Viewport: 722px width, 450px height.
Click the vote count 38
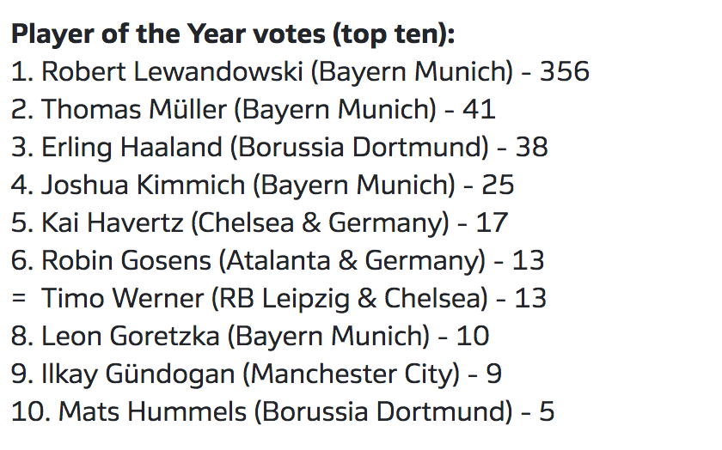pyautogui.click(x=531, y=147)
